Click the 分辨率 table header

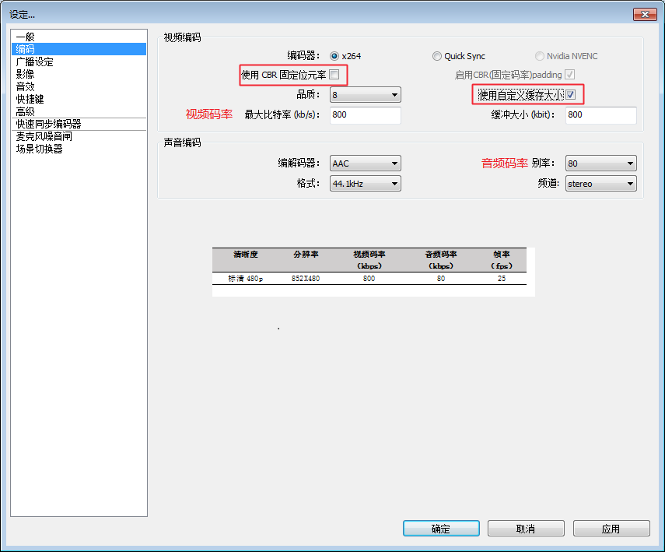[306, 255]
